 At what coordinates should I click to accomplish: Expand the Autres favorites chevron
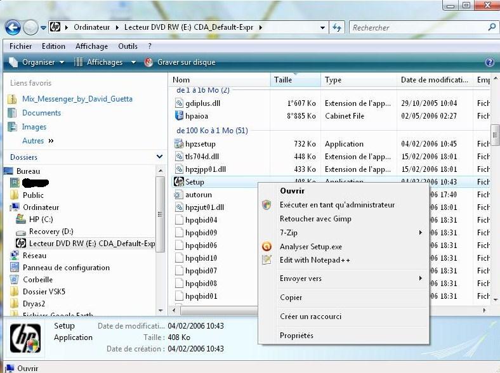51,141
